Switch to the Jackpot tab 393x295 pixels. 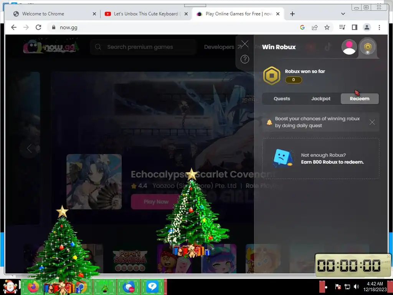(x=321, y=99)
